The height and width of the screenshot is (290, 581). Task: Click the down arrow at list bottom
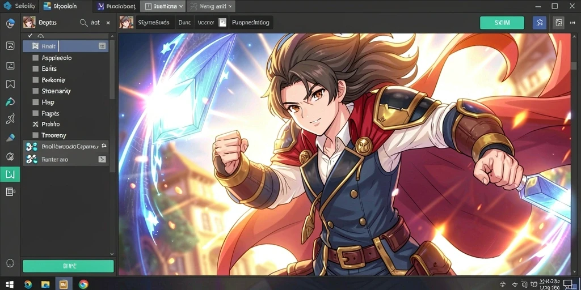pos(112,254)
